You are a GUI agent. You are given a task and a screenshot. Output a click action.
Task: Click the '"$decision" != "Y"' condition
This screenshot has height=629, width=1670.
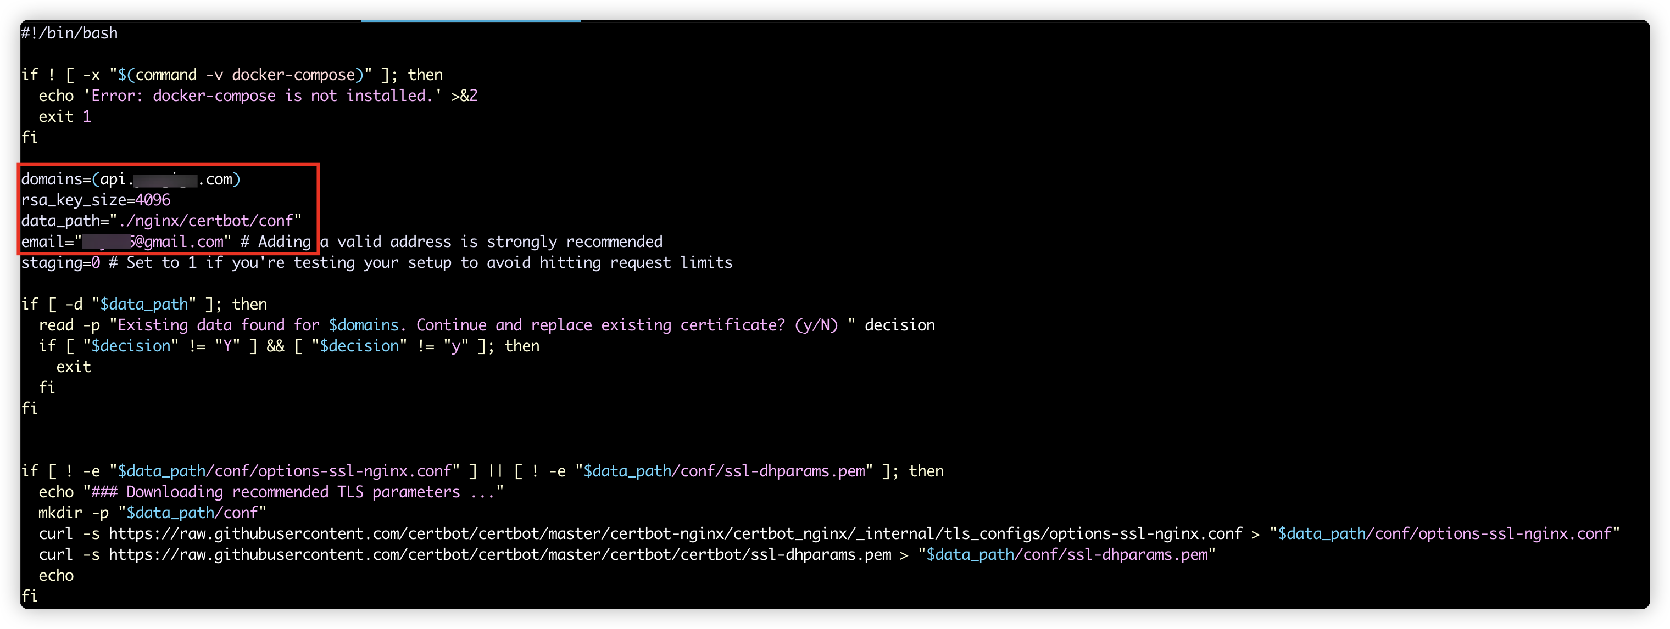[162, 346]
